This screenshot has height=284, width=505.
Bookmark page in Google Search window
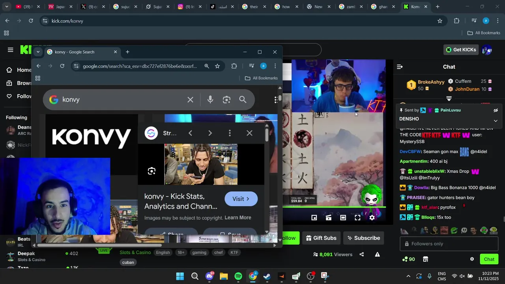(x=217, y=66)
